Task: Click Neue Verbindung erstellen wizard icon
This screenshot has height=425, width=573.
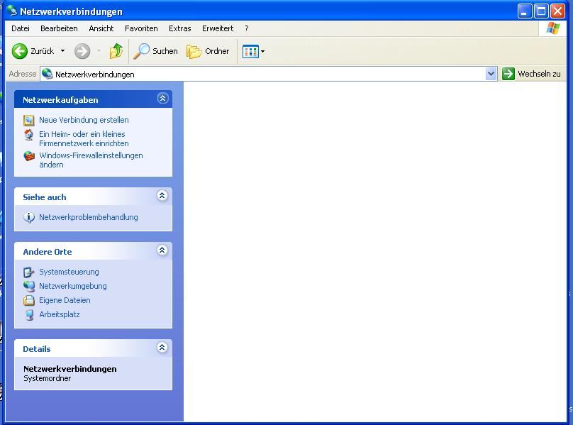Action: [29, 121]
